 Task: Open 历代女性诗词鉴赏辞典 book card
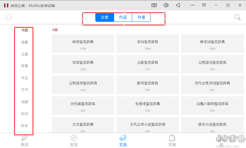(212, 85)
